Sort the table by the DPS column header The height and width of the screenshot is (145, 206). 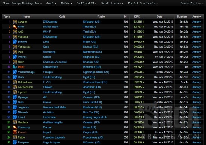coord(137,17)
